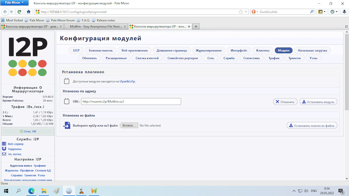Screen dimensions: 349x196
Task: Open the Статистика configuration tab
Action: [x=251, y=58]
